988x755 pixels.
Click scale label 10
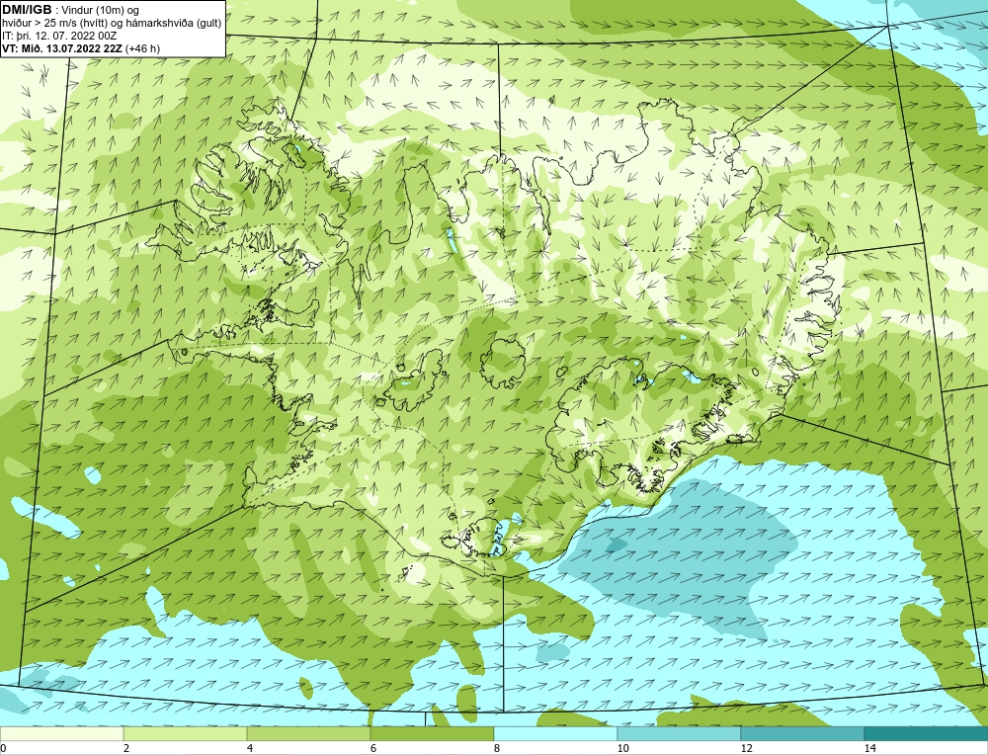coord(623,748)
